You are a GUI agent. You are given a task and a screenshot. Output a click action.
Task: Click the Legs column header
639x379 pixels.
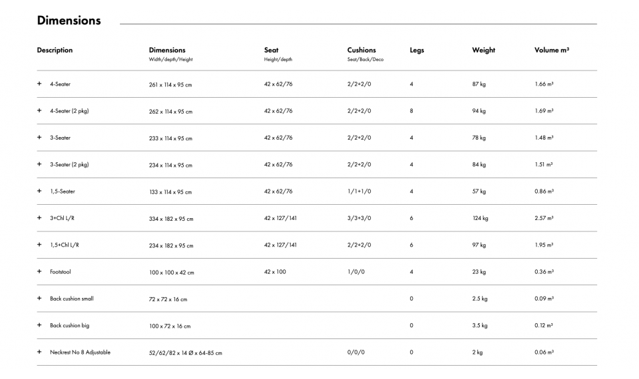[417, 51]
